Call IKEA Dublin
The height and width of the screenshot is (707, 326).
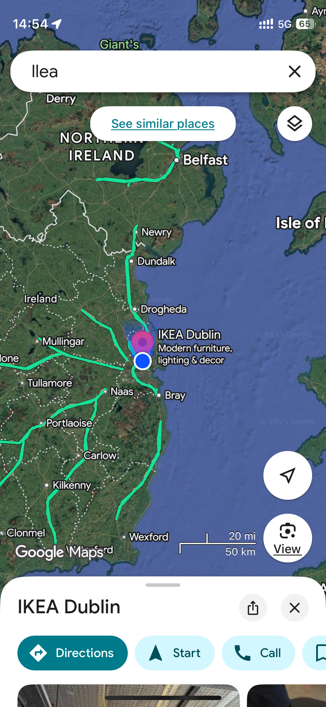point(258,653)
